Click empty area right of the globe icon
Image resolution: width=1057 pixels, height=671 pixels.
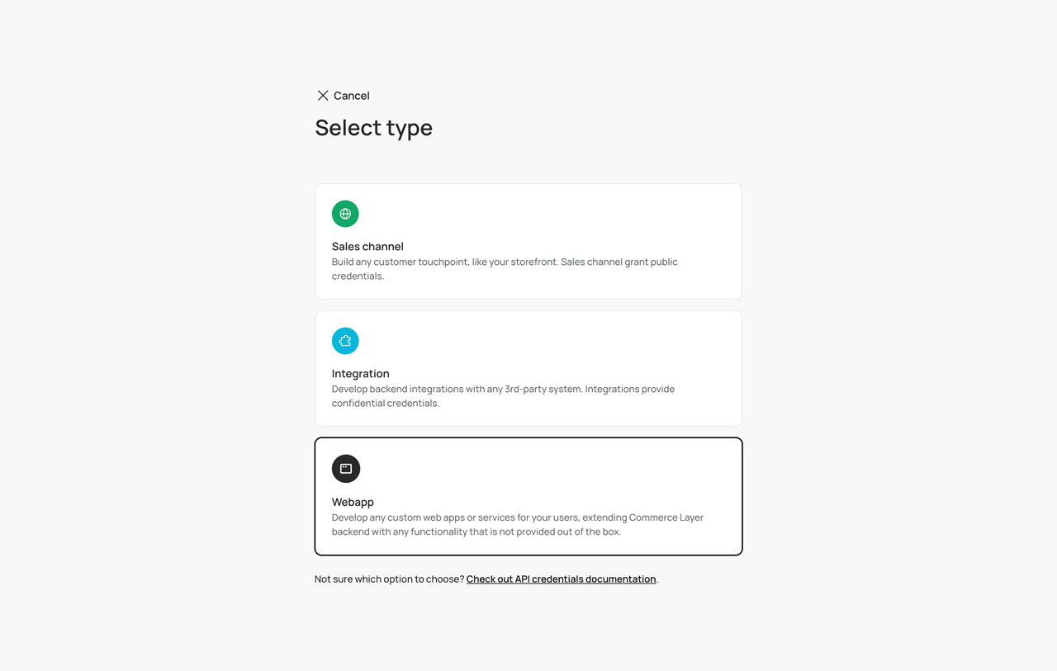click(x=537, y=214)
